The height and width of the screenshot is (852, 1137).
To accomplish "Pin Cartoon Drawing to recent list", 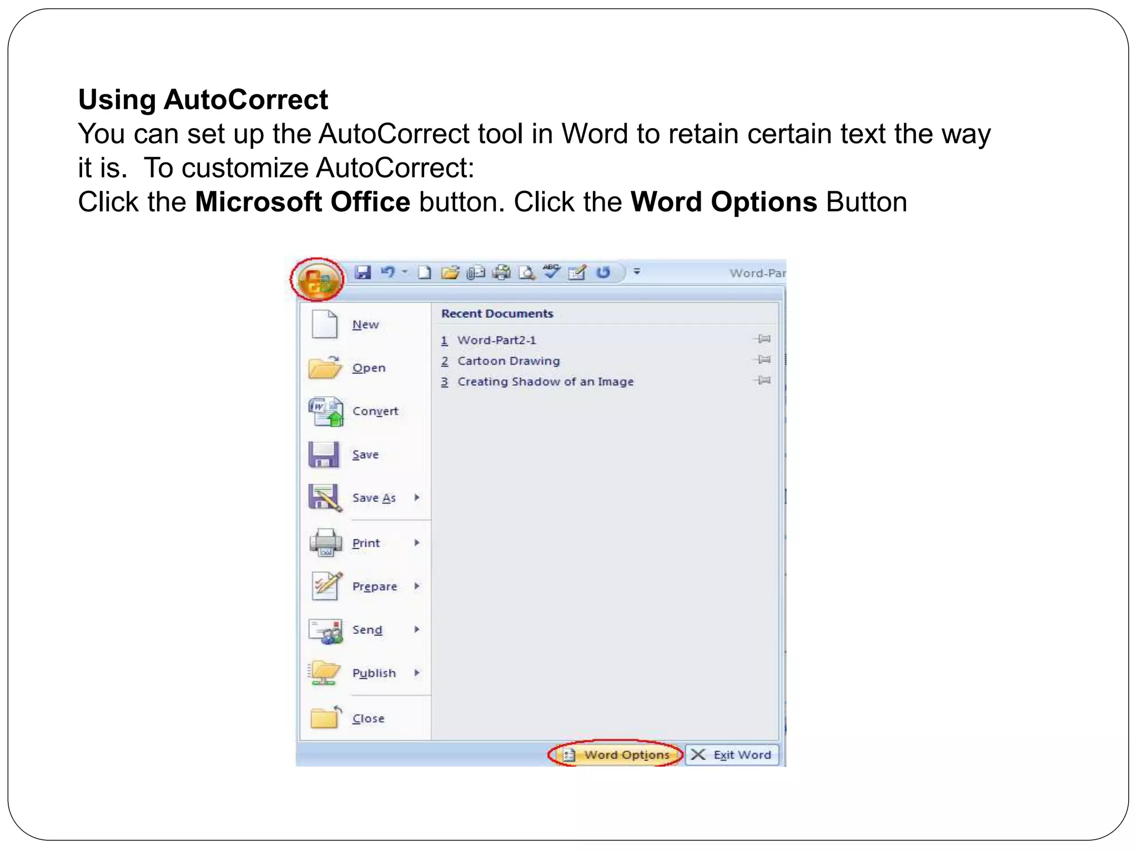I will click(762, 360).
